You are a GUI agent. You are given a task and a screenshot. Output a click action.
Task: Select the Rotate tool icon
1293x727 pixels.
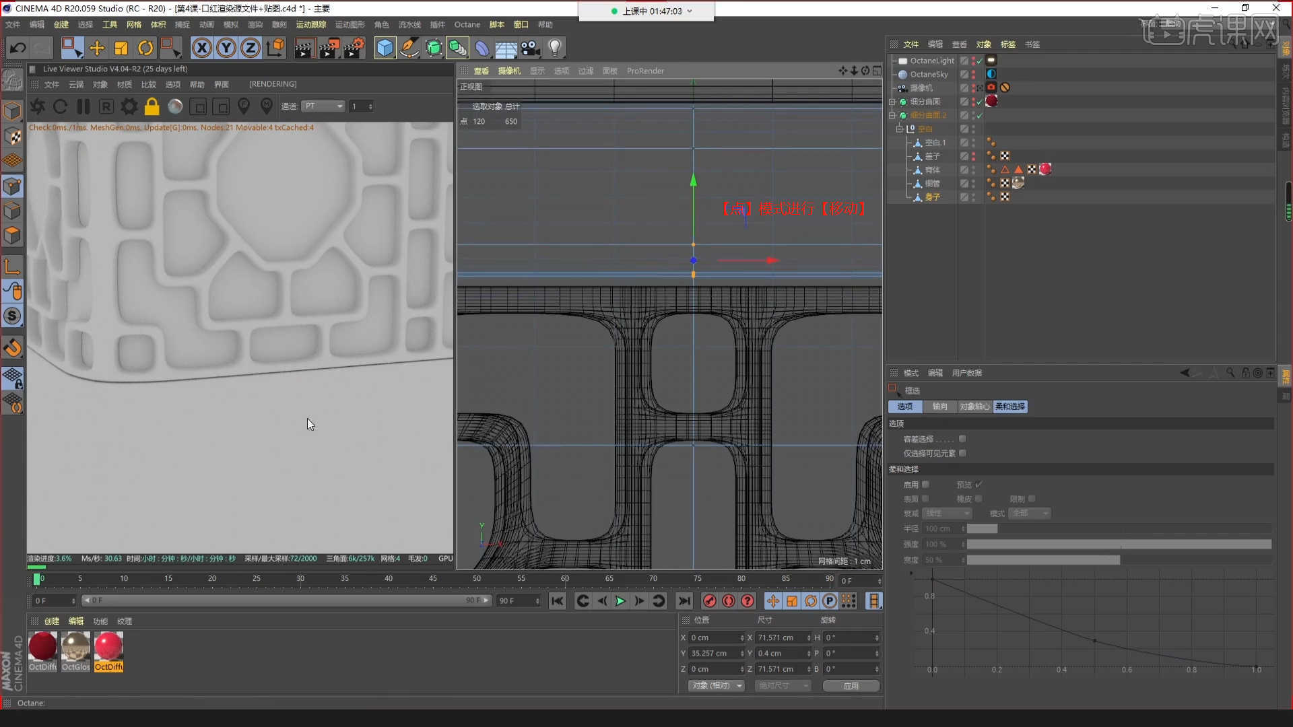coord(145,48)
